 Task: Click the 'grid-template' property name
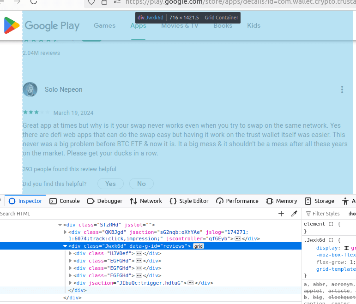click(336, 269)
